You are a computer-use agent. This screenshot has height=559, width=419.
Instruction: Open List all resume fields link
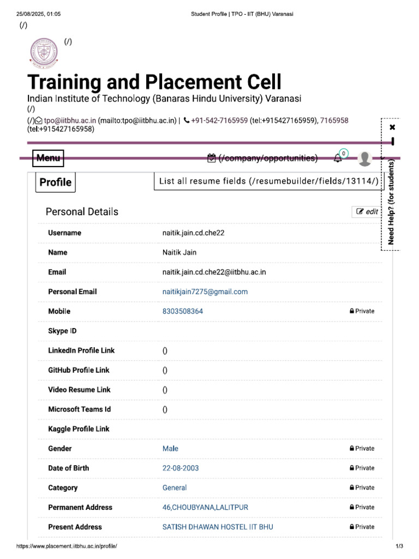269,181
